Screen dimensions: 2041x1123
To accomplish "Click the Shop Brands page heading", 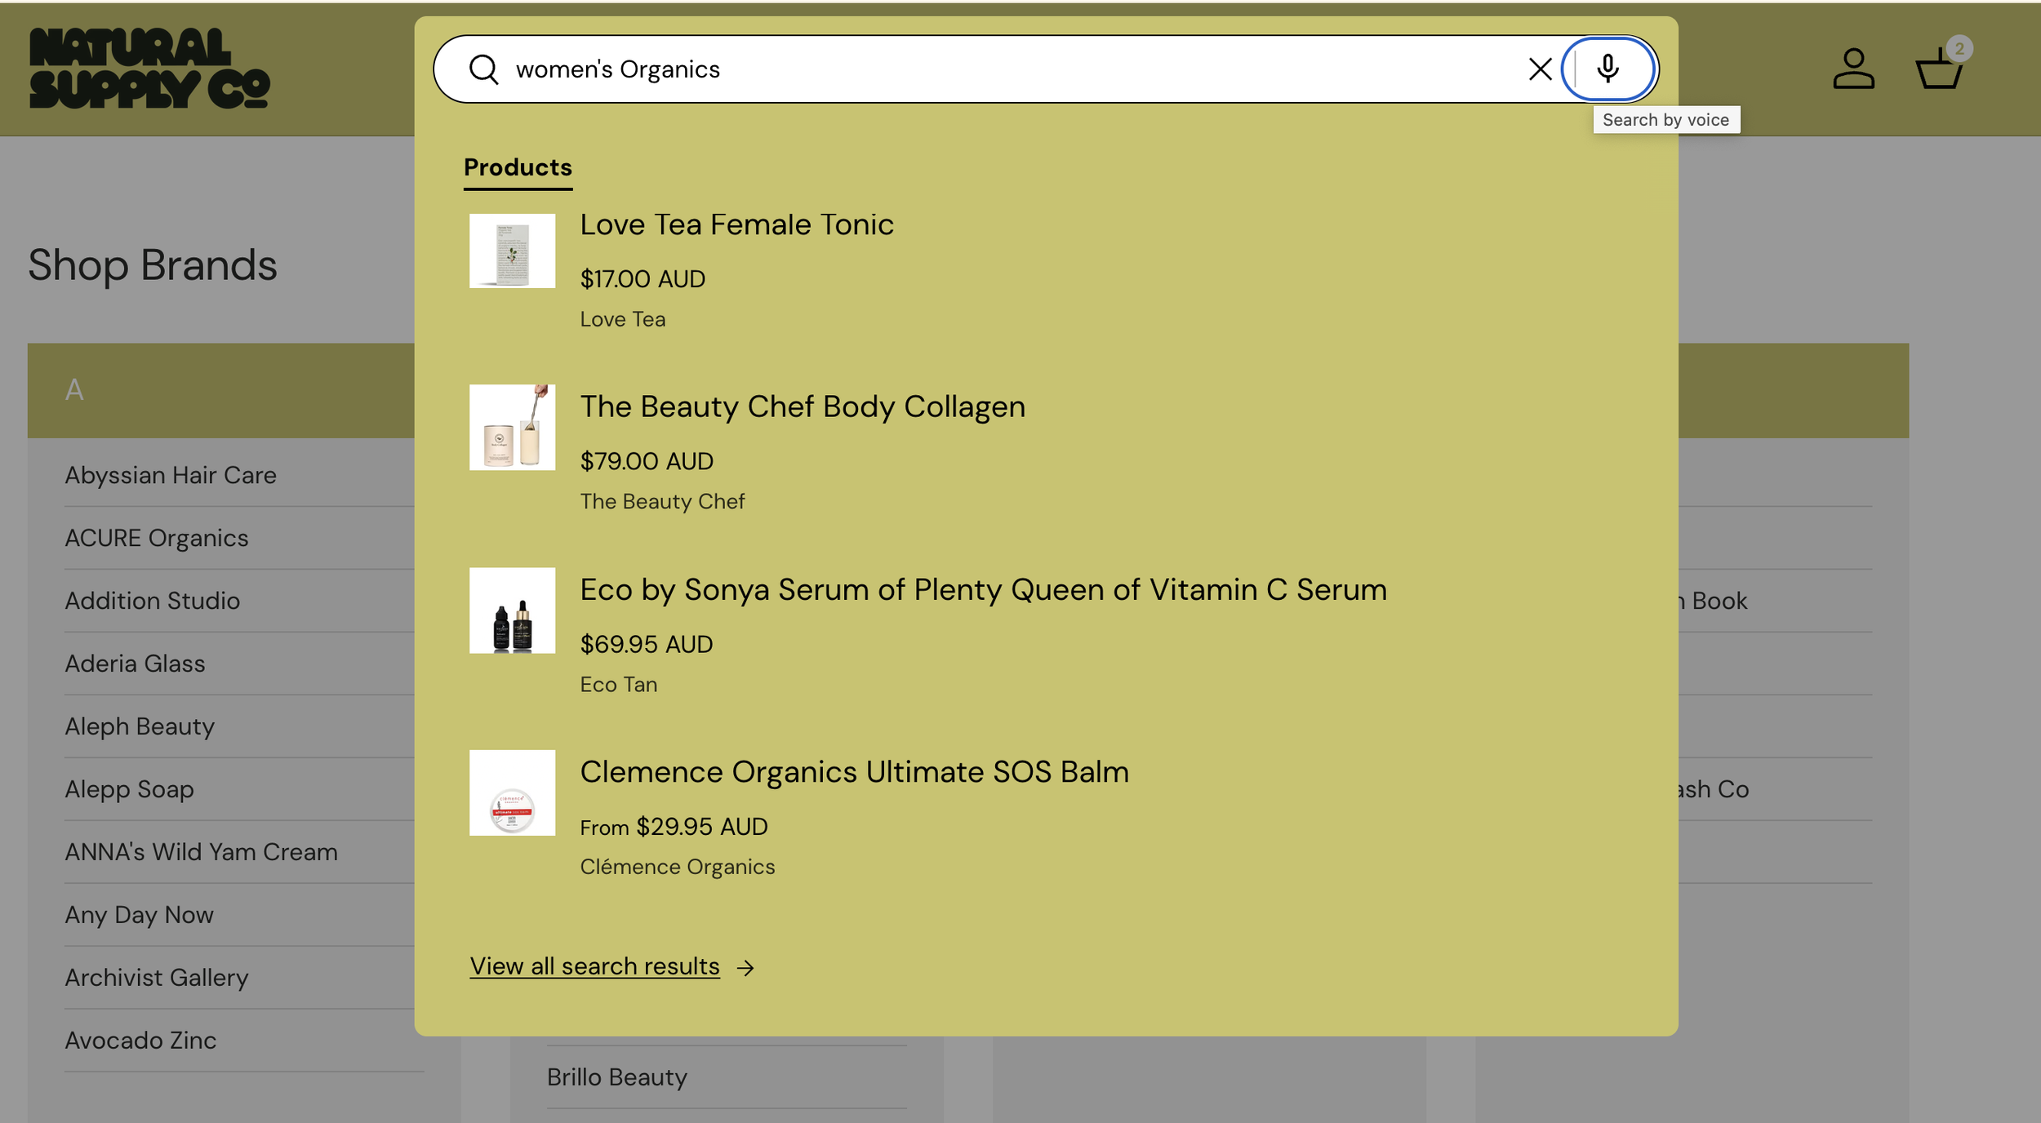I will point(153,265).
